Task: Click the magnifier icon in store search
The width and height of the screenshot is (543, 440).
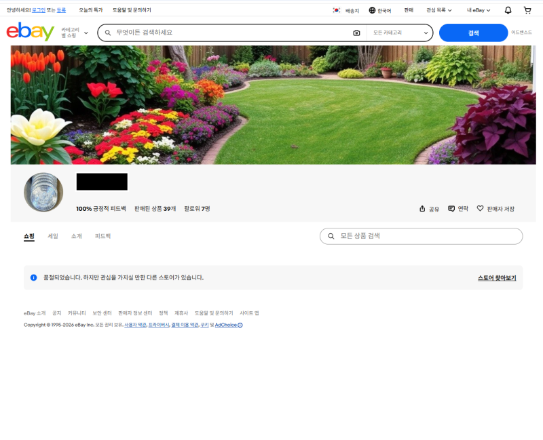Action: pyautogui.click(x=331, y=236)
